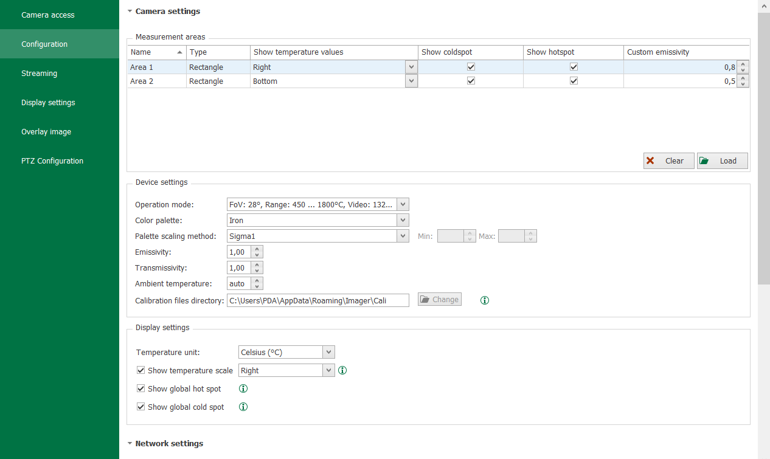Click the Emissivity value field
Viewport: 770px width, 459px height.
(x=240, y=252)
